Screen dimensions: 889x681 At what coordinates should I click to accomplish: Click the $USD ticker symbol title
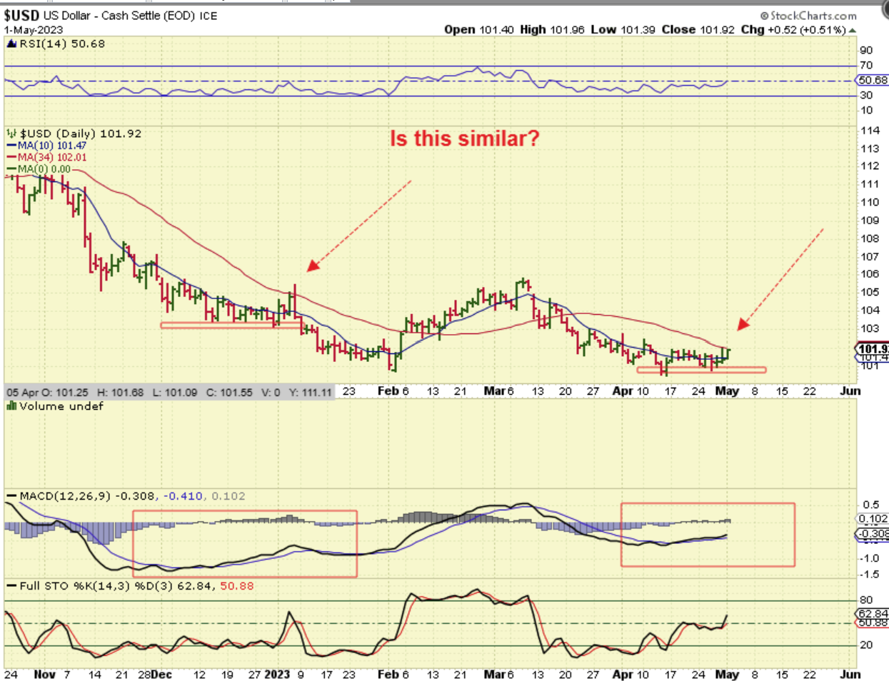pos(21,16)
